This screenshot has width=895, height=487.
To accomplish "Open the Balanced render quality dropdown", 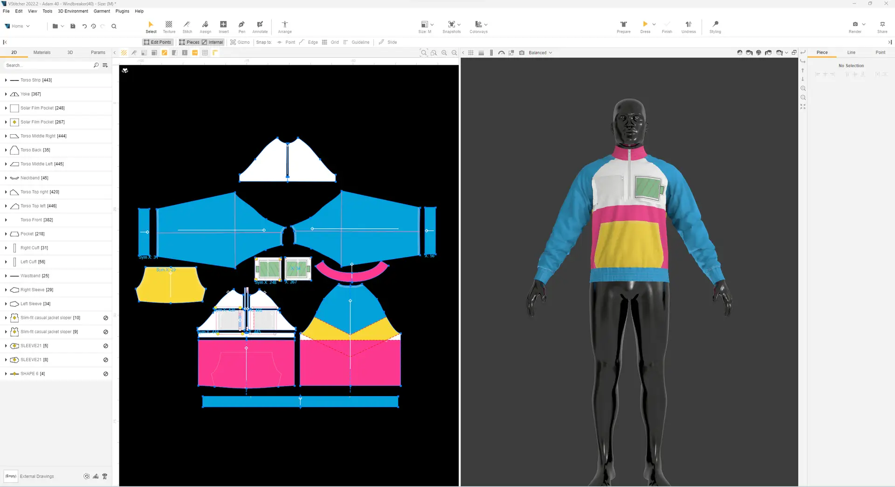I will [x=539, y=53].
